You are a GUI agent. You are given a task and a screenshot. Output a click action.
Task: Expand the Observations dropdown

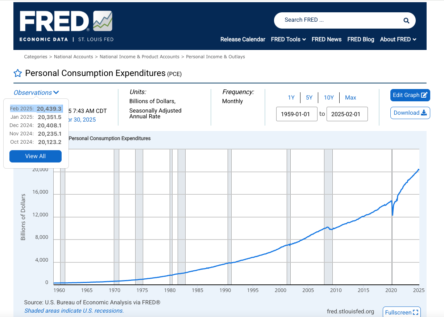(36, 93)
